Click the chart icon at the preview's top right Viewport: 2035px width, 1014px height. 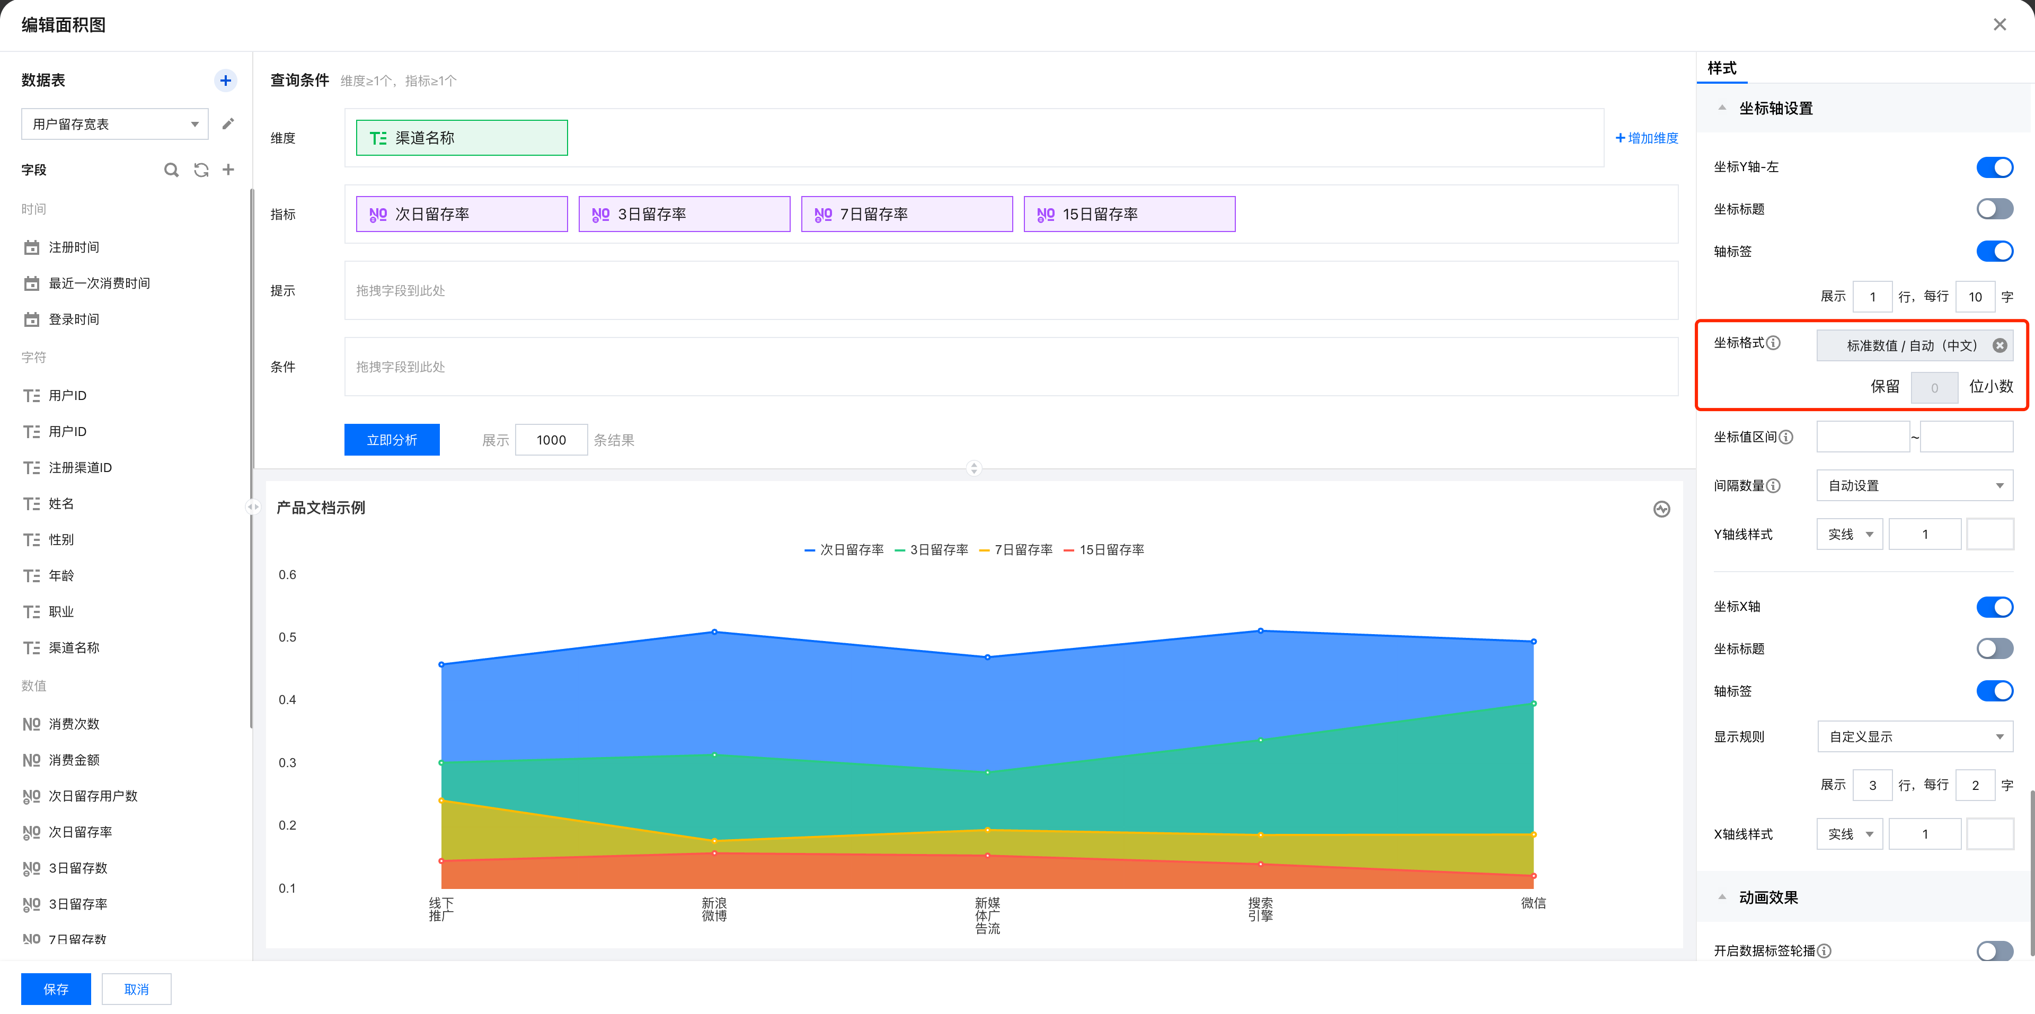pyautogui.click(x=1661, y=509)
